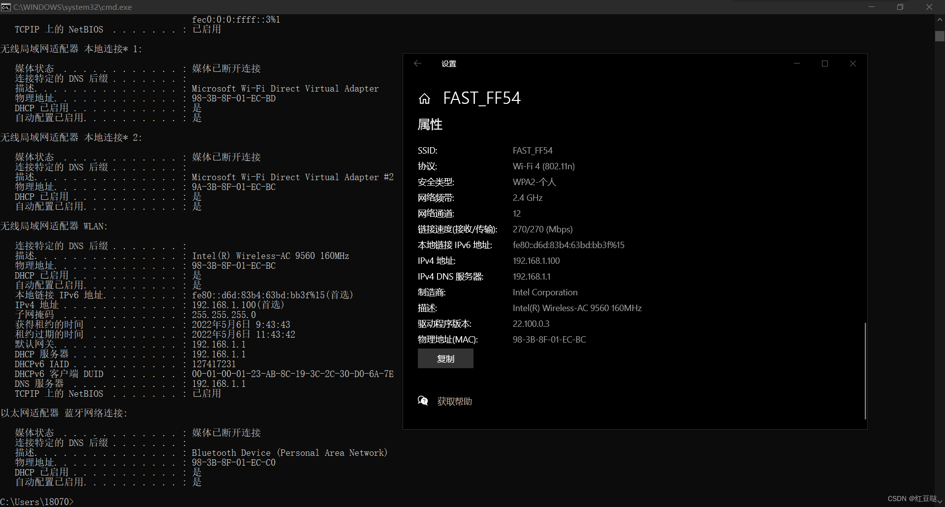
Task: Click the C:\Users\18070> command prompt line
Action: coord(37,502)
